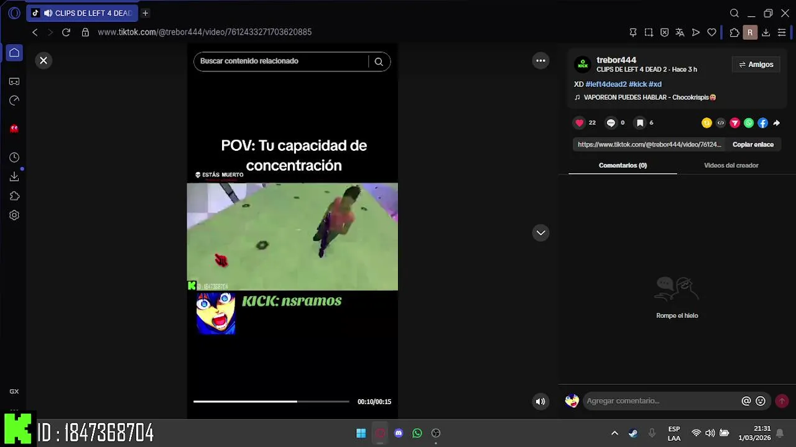Image resolution: width=796 pixels, height=447 pixels.
Task: Open the three-dots video options menu
Action: point(541,60)
